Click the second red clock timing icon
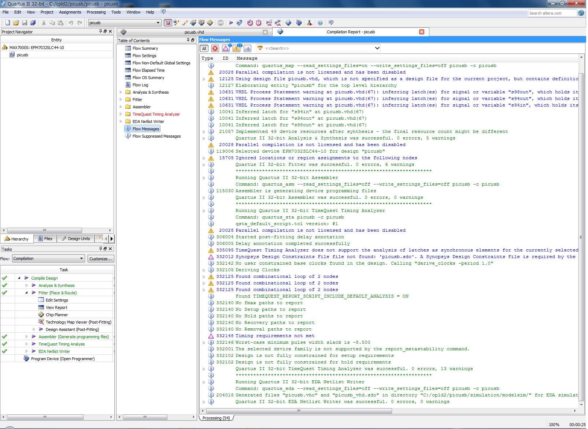 coord(259,23)
